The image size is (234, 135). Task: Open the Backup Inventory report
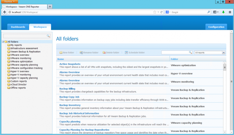point(70,105)
